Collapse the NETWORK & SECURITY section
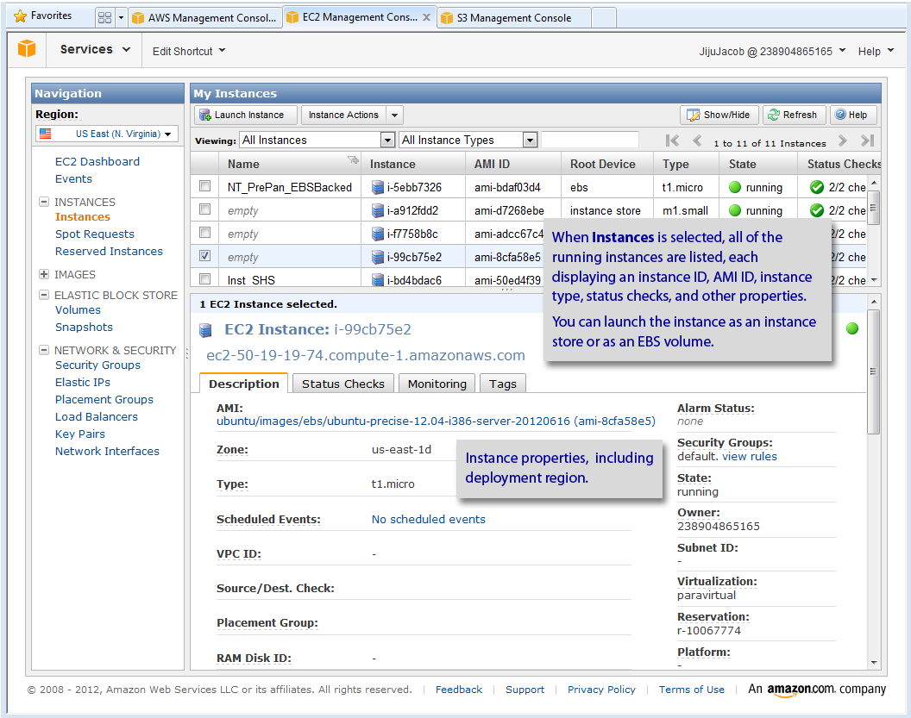 click(x=44, y=350)
